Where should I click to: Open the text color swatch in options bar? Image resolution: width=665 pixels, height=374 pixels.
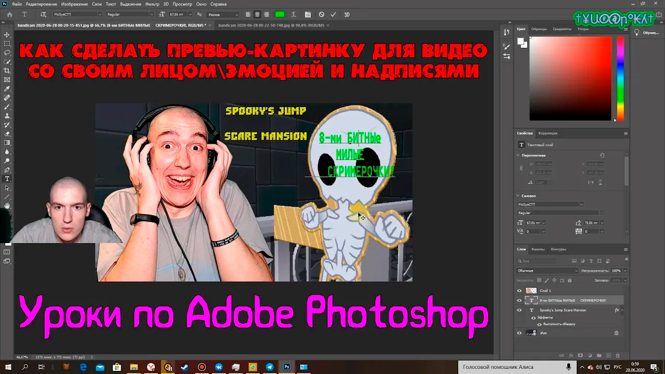(x=280, y=14)
